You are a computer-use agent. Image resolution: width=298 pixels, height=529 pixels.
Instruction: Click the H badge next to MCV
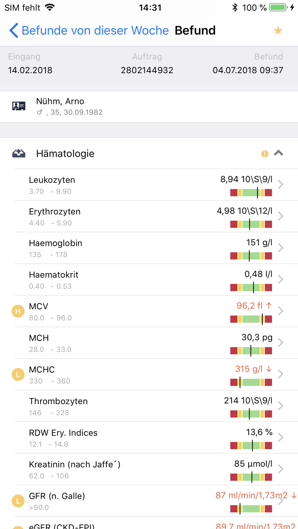point(17,311)
